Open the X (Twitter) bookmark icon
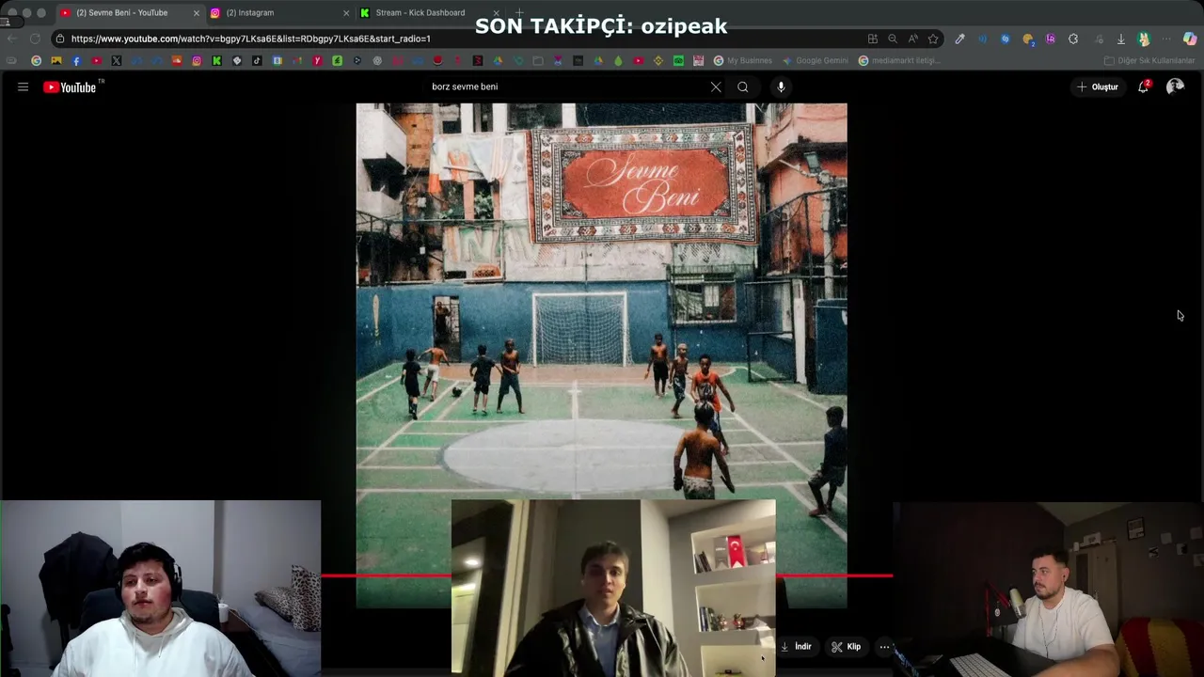Screen dimensions: 1204x677 [x=117, y=60]
